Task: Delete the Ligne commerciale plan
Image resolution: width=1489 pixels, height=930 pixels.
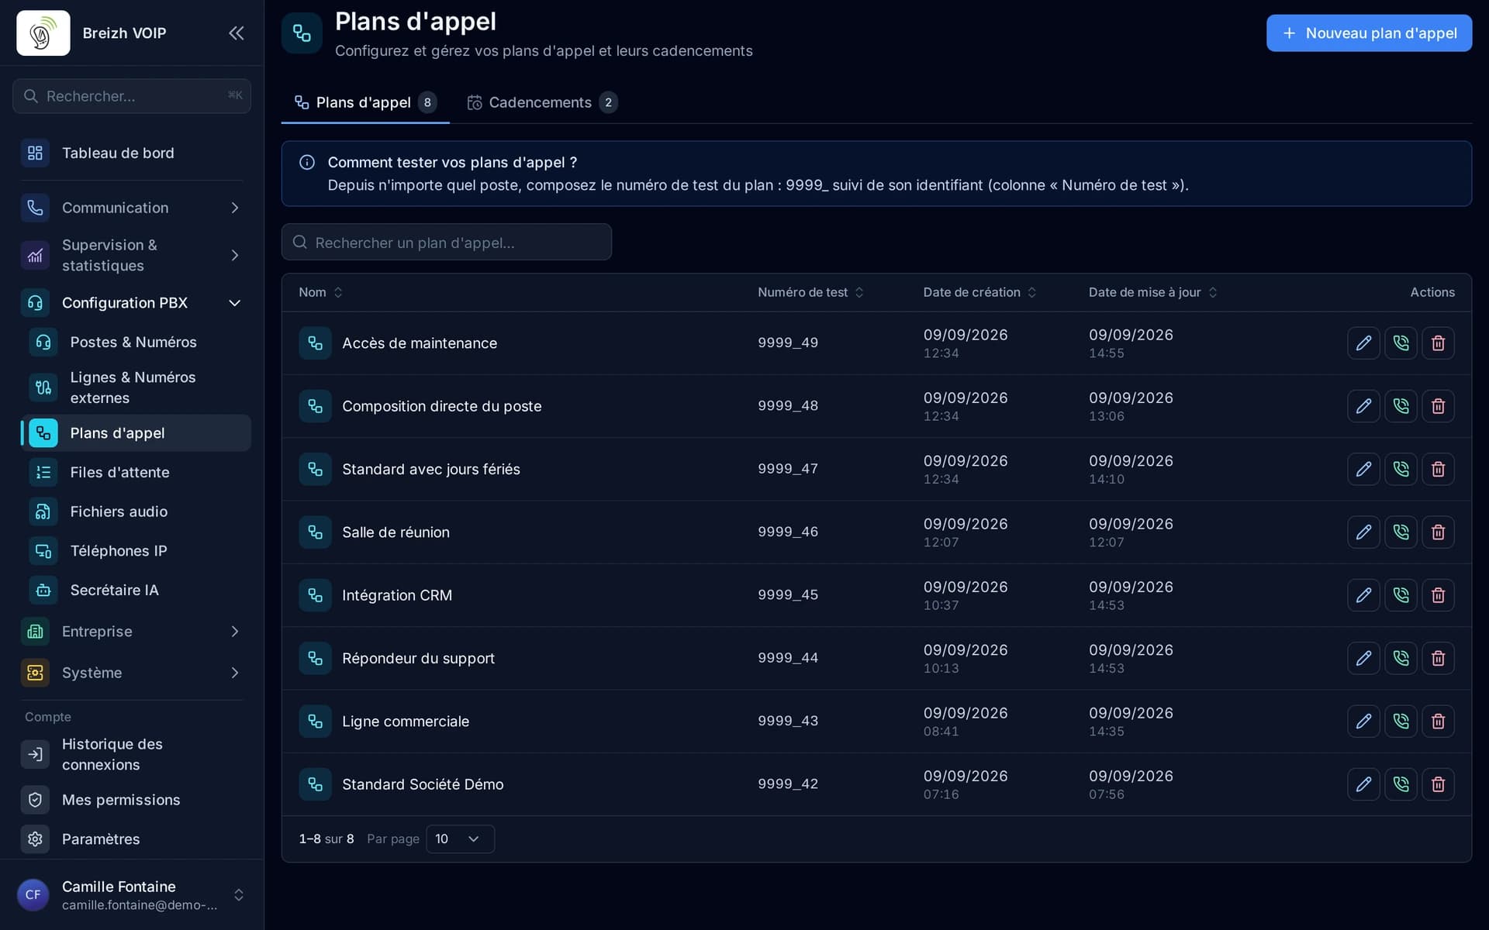Action: (x=1438, y=722)
